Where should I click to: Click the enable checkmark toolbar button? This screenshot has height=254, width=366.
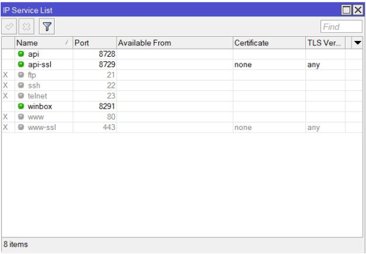(9, 26)
